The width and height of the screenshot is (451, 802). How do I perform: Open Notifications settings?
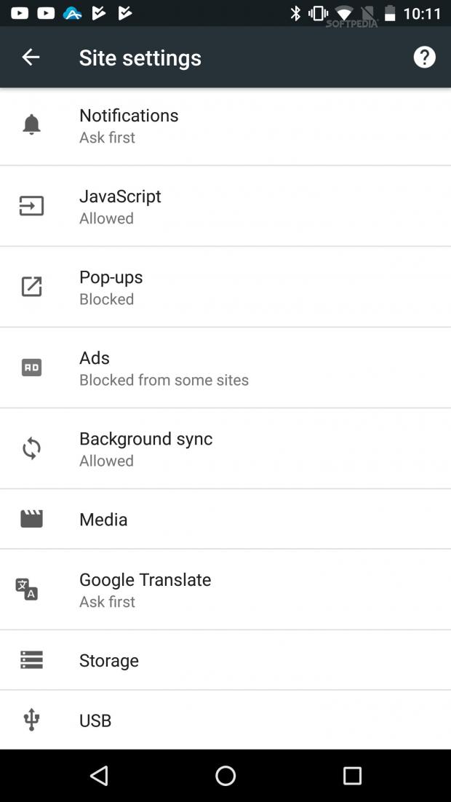click(x=225, y=126)
